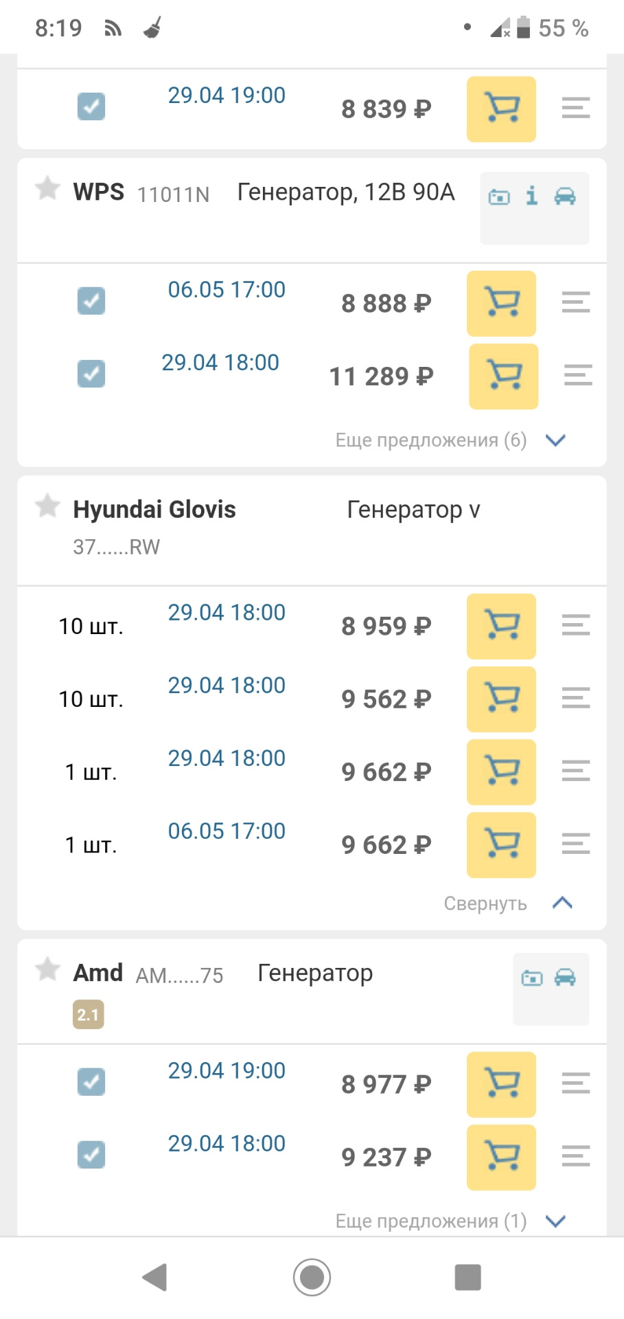Open options menu for 9 562 ₽ offer
Image resolution: width=624 pixels, height=1319 pixels.
pos(575,698)
